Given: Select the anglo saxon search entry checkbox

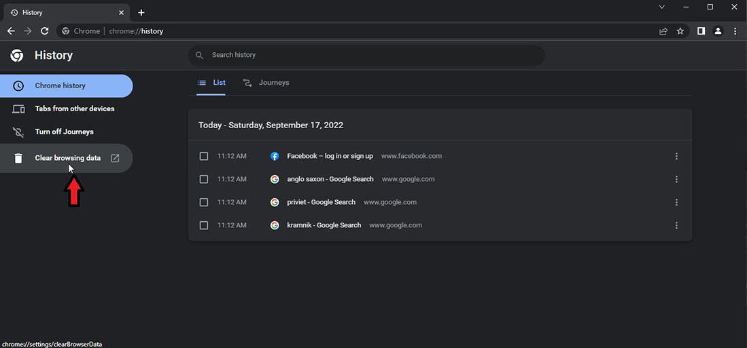Looking at the screenshot, I should [x=204, y=179].
